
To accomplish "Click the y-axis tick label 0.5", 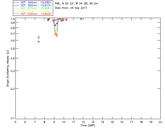I will coord(13,48).
